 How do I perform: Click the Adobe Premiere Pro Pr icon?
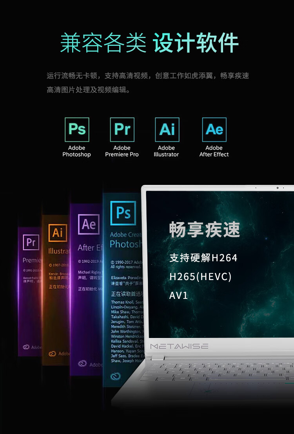click(122, 130)
